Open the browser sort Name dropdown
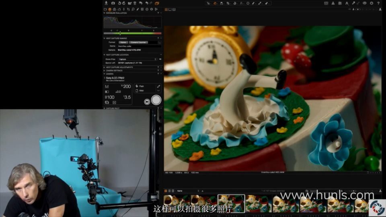The width and height of the screenshot is (386, 217). [x=188, y=191]
